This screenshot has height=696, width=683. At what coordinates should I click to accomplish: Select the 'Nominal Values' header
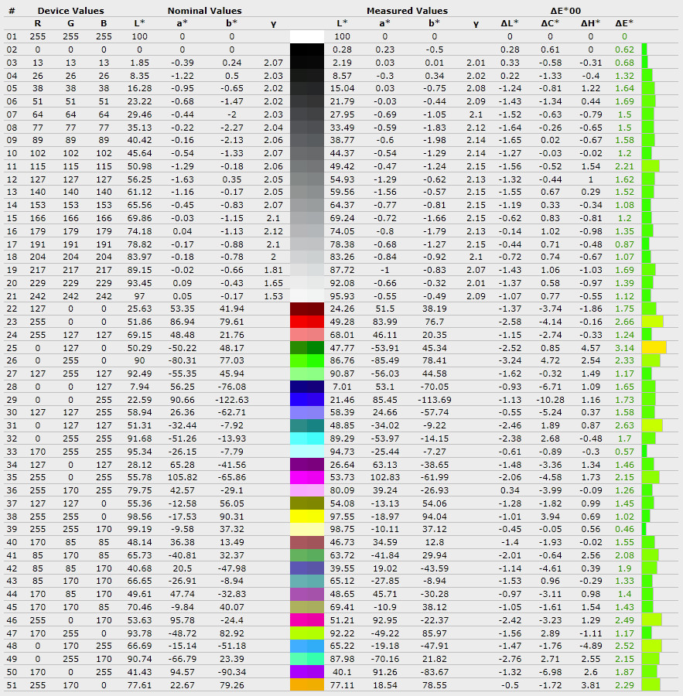pos(204,11)
